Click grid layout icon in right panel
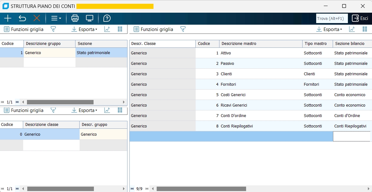The height and width of the screenshot is (192, 372). (x=365, y=29)
